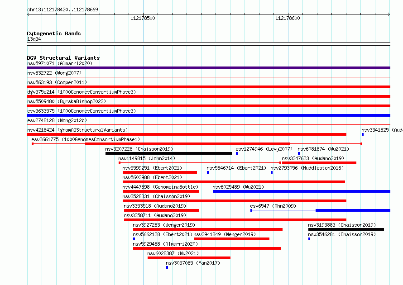Click the nsv5599251 (Ebert2021) red bar
This screenshot has height=285, width=403.
pos(160,172)
